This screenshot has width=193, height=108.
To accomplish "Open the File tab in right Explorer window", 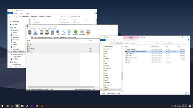I will point(103,40).
